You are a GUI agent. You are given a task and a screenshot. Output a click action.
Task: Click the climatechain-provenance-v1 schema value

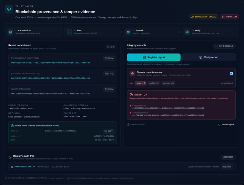pyautogui.click(x=79, y=108)
